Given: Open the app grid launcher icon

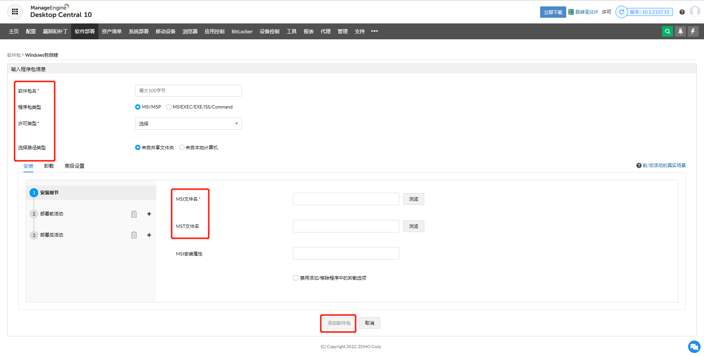Looking at the screenshot, I should point(15,12).
